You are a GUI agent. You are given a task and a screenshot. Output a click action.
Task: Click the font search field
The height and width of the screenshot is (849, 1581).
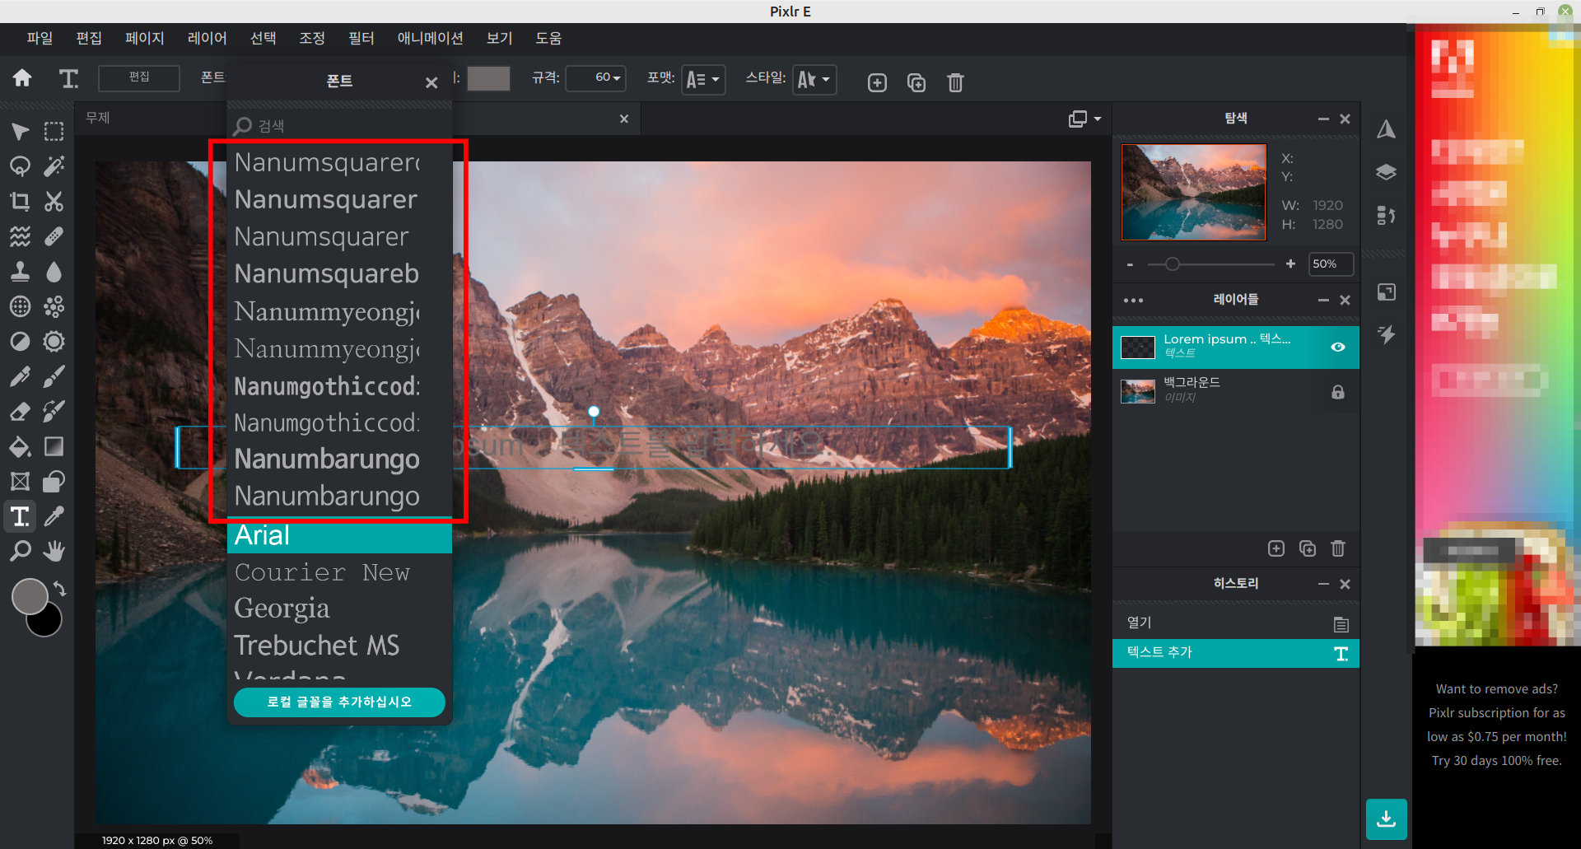click(x=339, y=126)
